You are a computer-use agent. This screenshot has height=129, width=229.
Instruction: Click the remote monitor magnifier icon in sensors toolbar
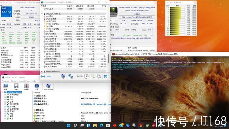(x=63, y=76)
